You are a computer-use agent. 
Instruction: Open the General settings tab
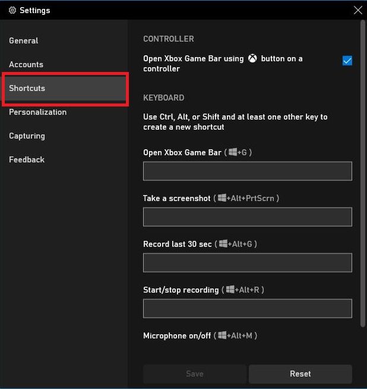(24, 40)
